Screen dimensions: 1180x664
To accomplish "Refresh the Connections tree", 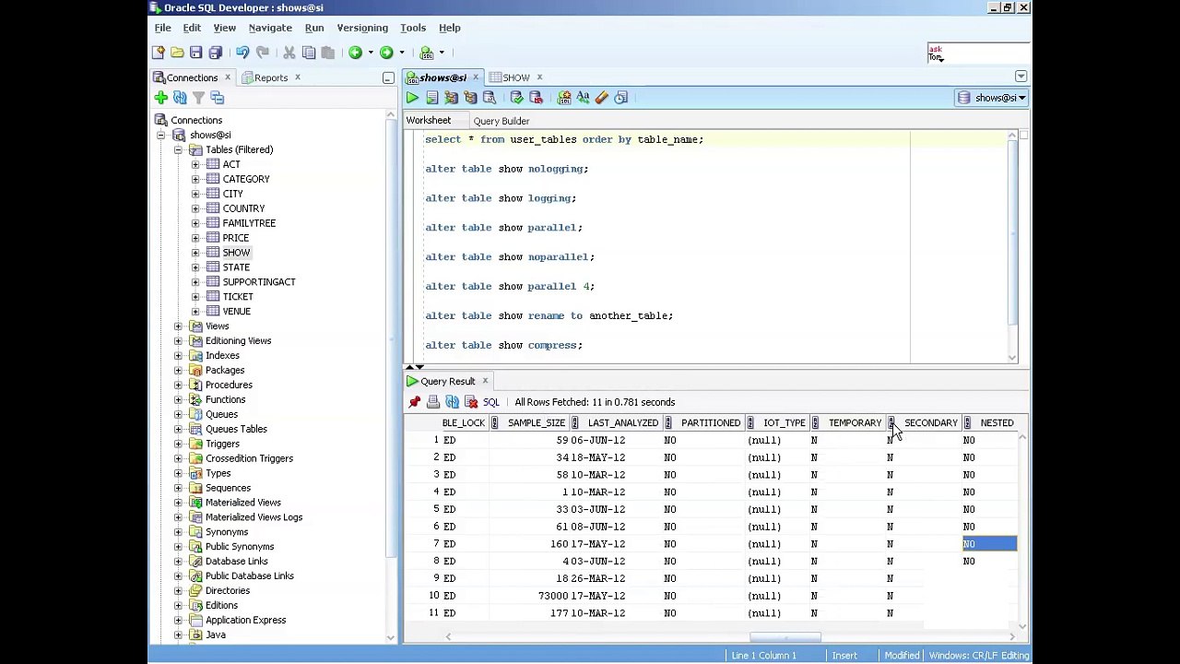I will coord(180,98).
